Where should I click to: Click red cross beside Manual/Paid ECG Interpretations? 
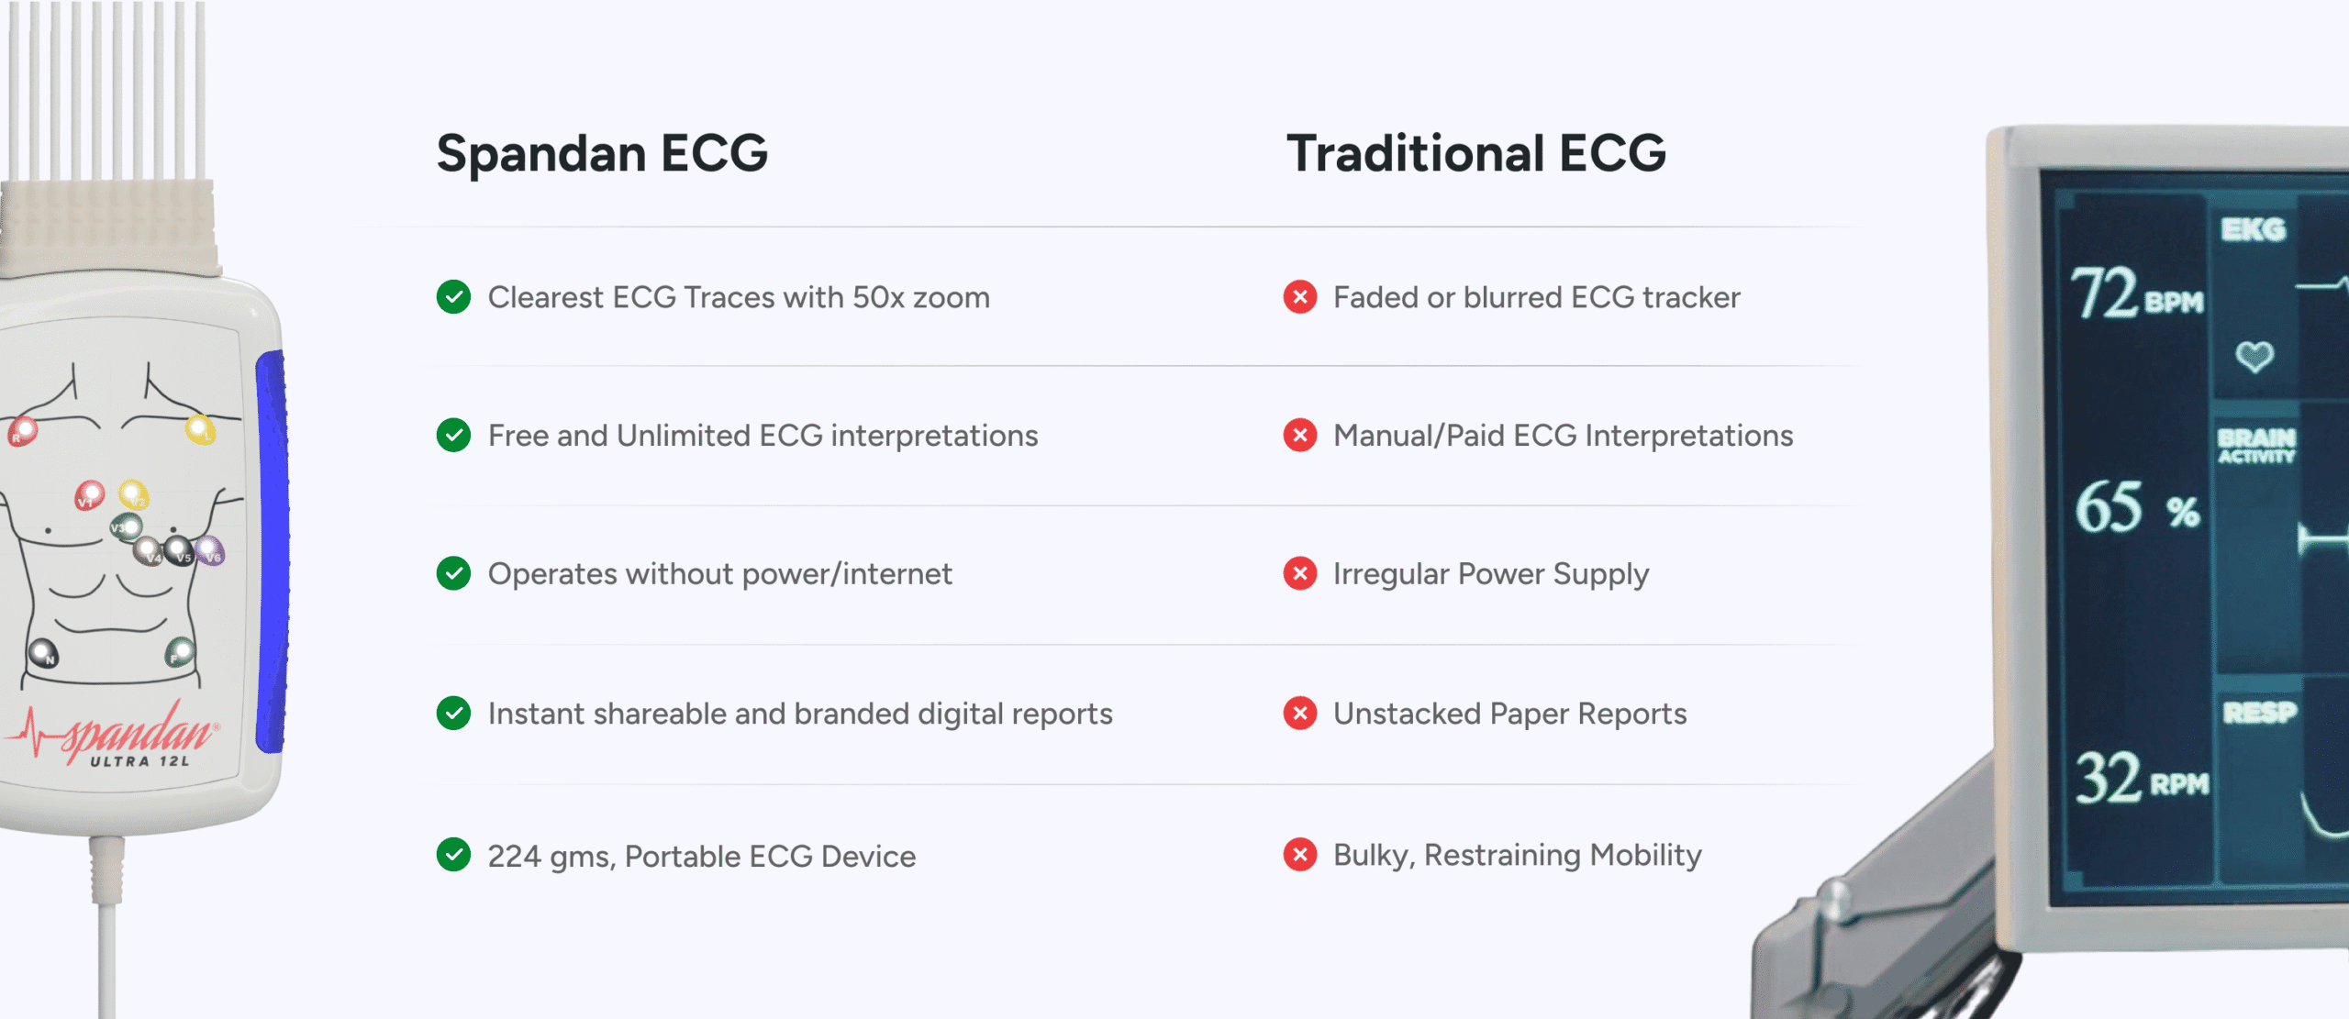1299,436
